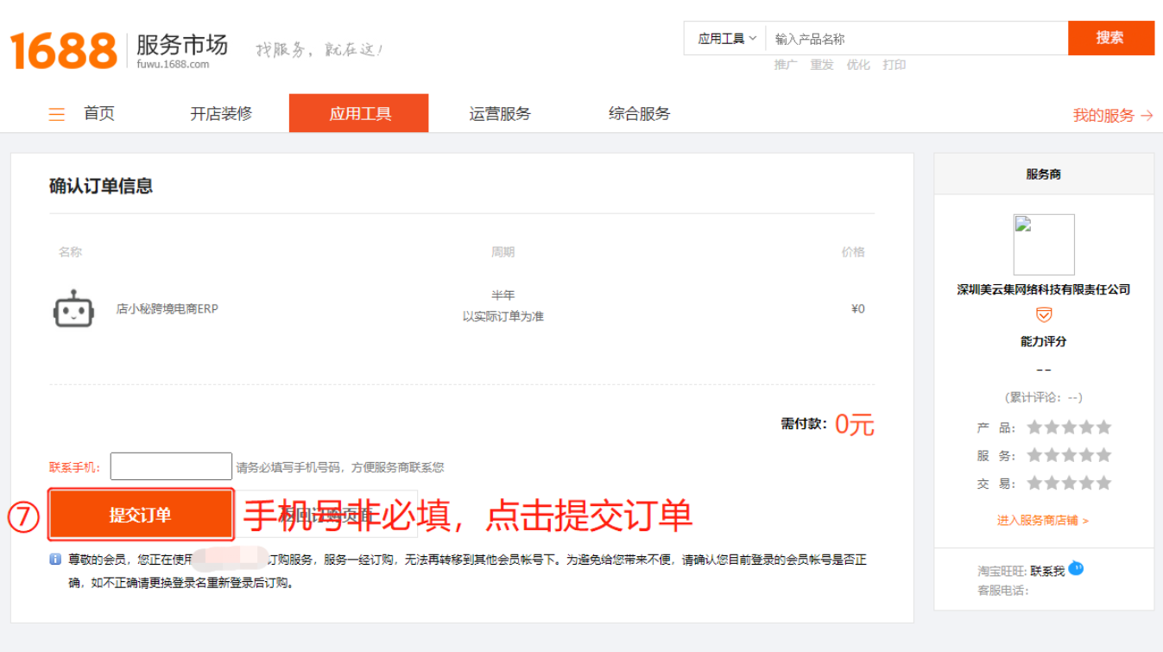Click the 能力评分 label
Image resolution: width=1163 pixels, height=652 pixels.
click(1044, 341)
